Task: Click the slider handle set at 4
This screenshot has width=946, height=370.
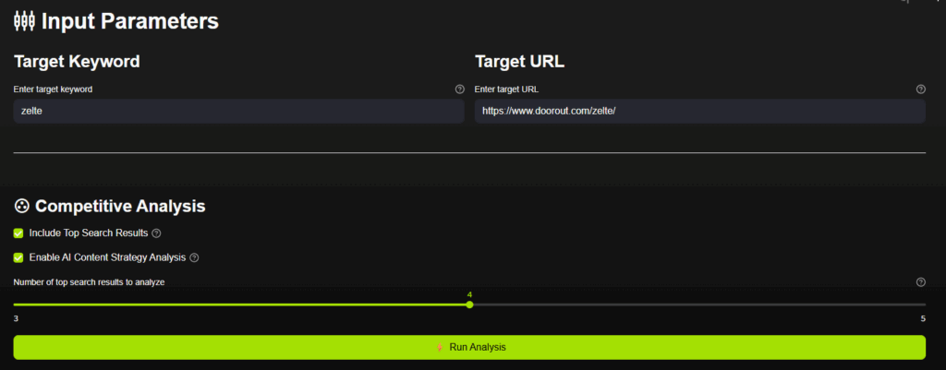Action: pyautogui.click(x=469, y=304)
